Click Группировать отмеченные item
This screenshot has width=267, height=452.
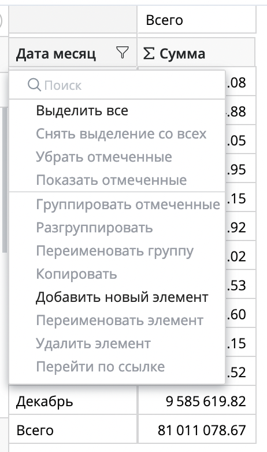pos(128,205)
